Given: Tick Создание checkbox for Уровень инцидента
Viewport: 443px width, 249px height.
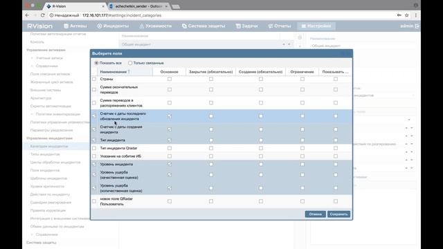Looking at the screenshot, I should 261,164.
